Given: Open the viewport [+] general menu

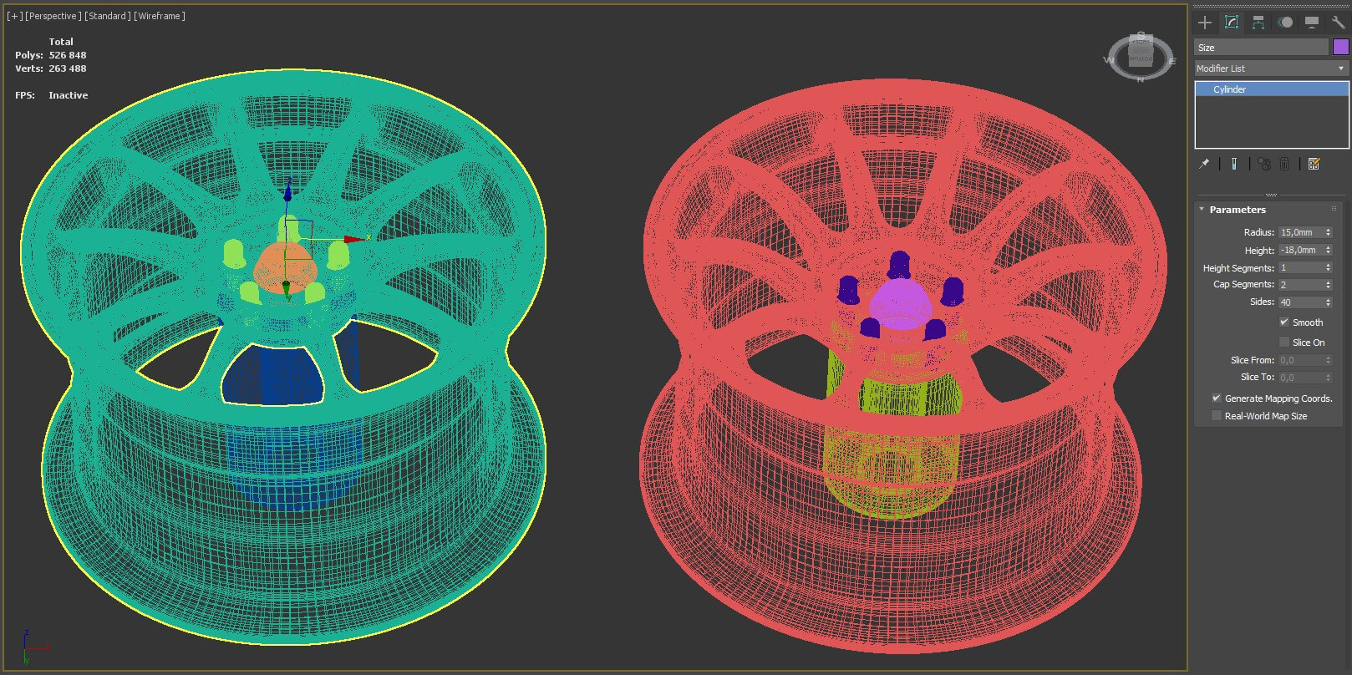Looking at the screenshot, I should click(14, 16).
